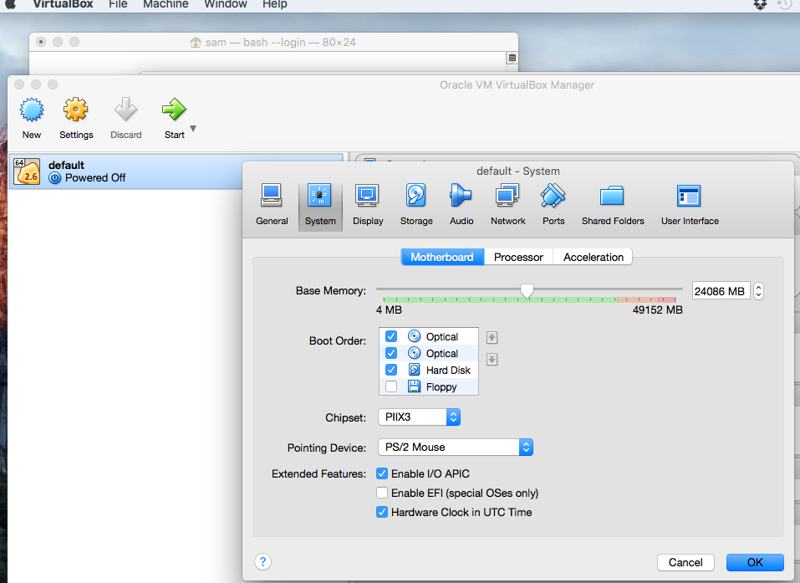Viewport: 800px width, 583px height.
Task: Switch to the Motherboard tab
Action: tap(442, 258)
